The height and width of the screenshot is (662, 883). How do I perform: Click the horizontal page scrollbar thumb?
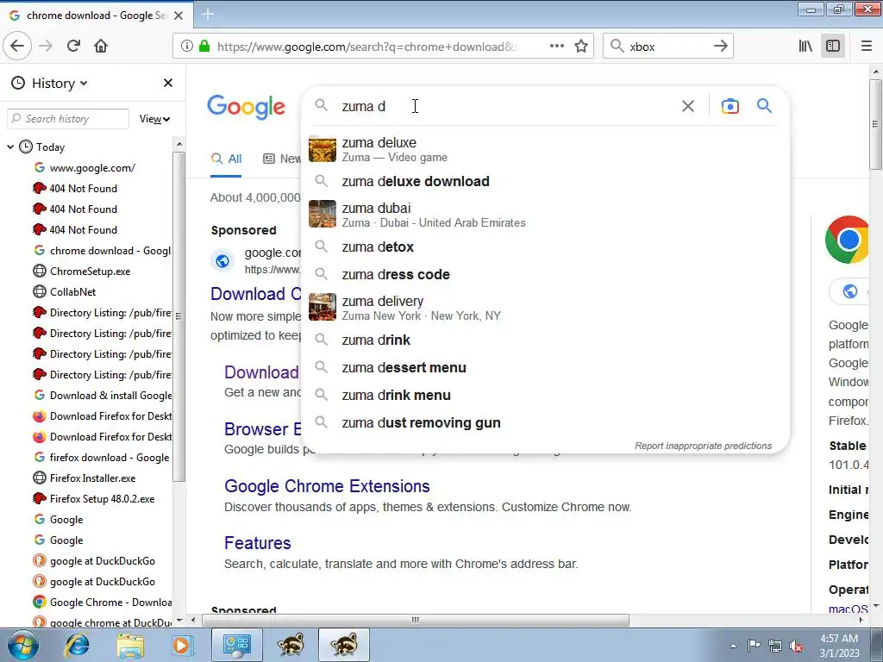(x=416, y=621)
